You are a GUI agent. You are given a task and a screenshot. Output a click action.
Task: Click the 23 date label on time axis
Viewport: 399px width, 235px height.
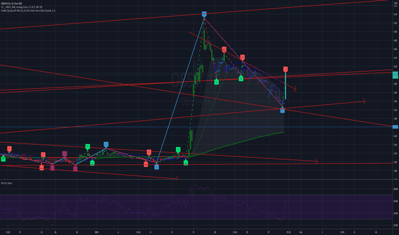[x=42, y=232]
